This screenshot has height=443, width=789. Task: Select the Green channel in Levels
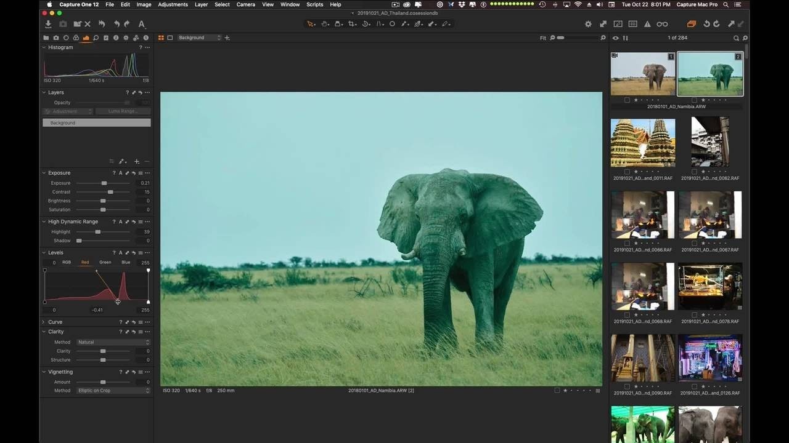(x=105, y=262)
